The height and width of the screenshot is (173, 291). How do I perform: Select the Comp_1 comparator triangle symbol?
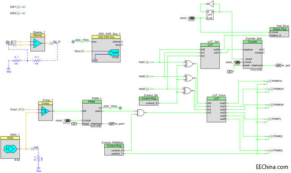coord(45,111)
